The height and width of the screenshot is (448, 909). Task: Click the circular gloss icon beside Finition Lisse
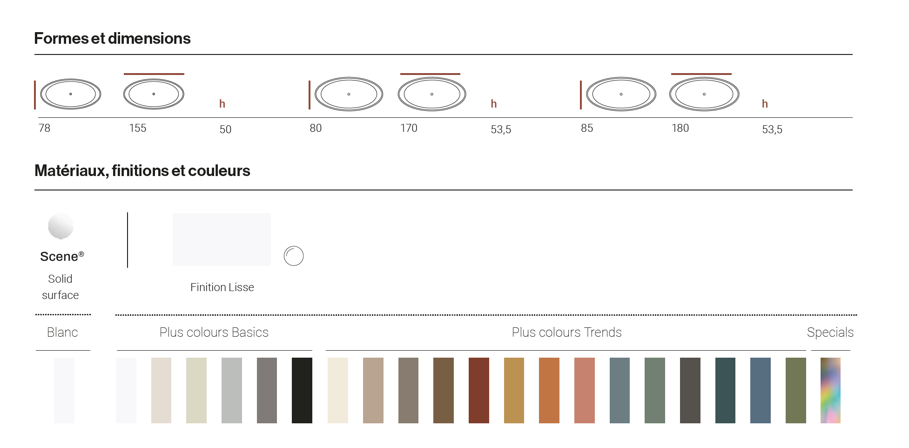(x=294, y=256)
